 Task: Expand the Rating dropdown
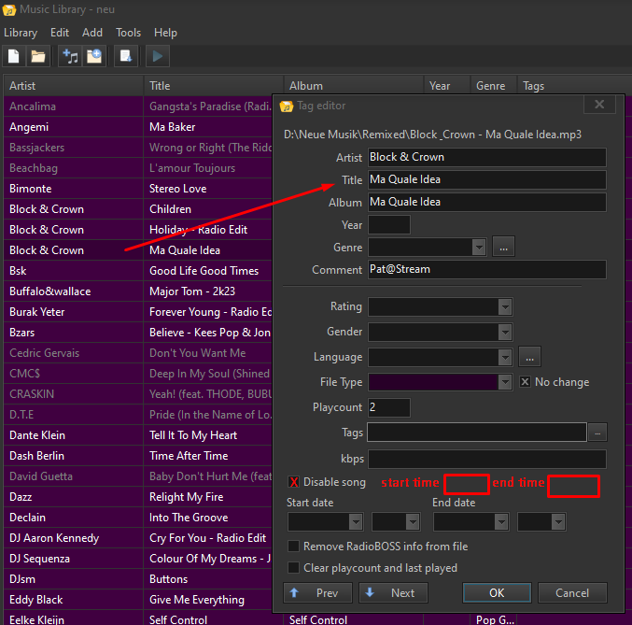coord(505,306)
